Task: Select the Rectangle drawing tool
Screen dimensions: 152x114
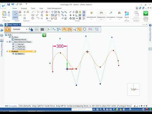Action: click(x=33, y=15)
